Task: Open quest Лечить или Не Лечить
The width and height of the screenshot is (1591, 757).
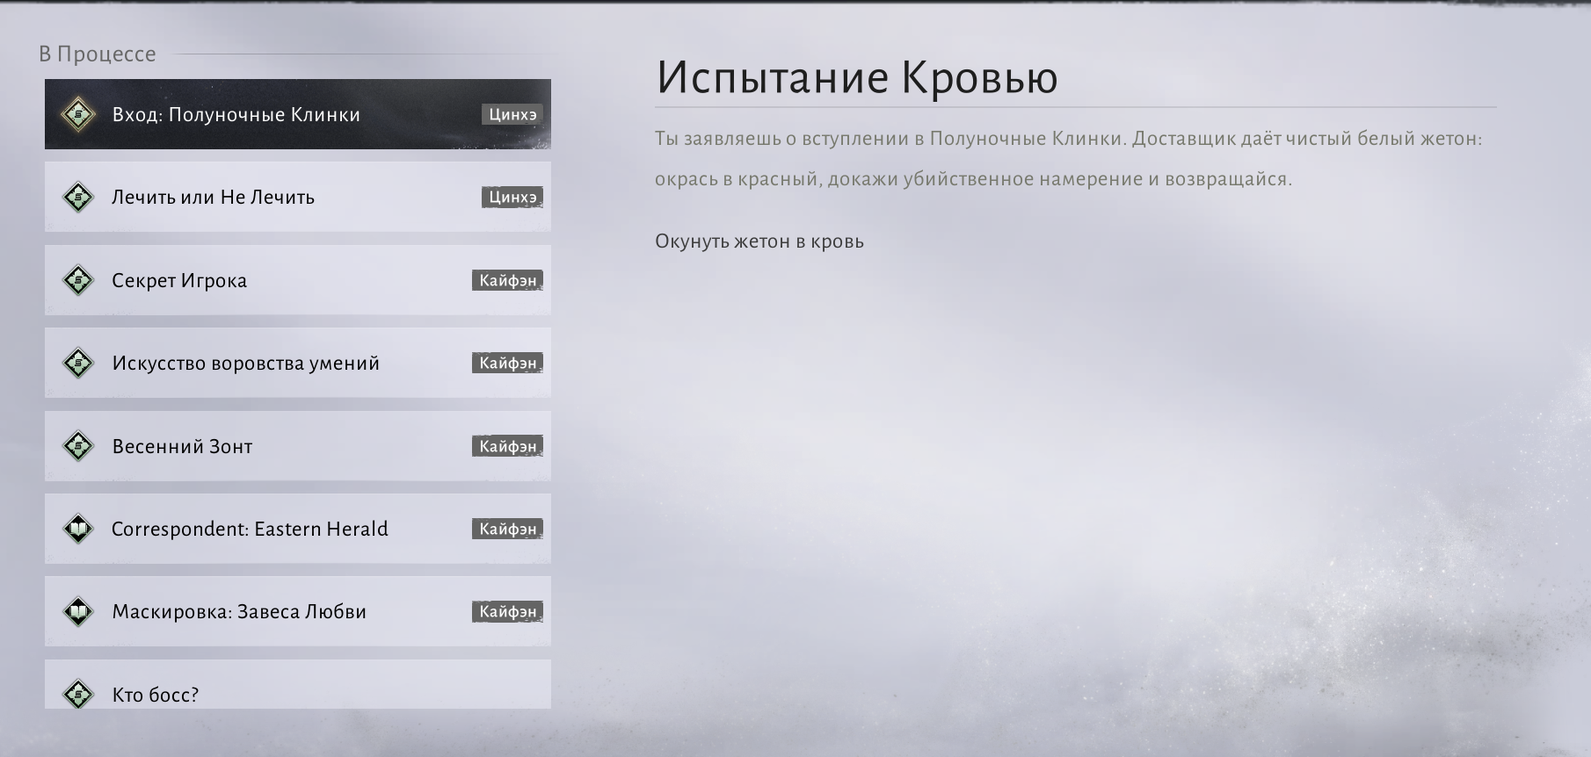Action: 298,197
